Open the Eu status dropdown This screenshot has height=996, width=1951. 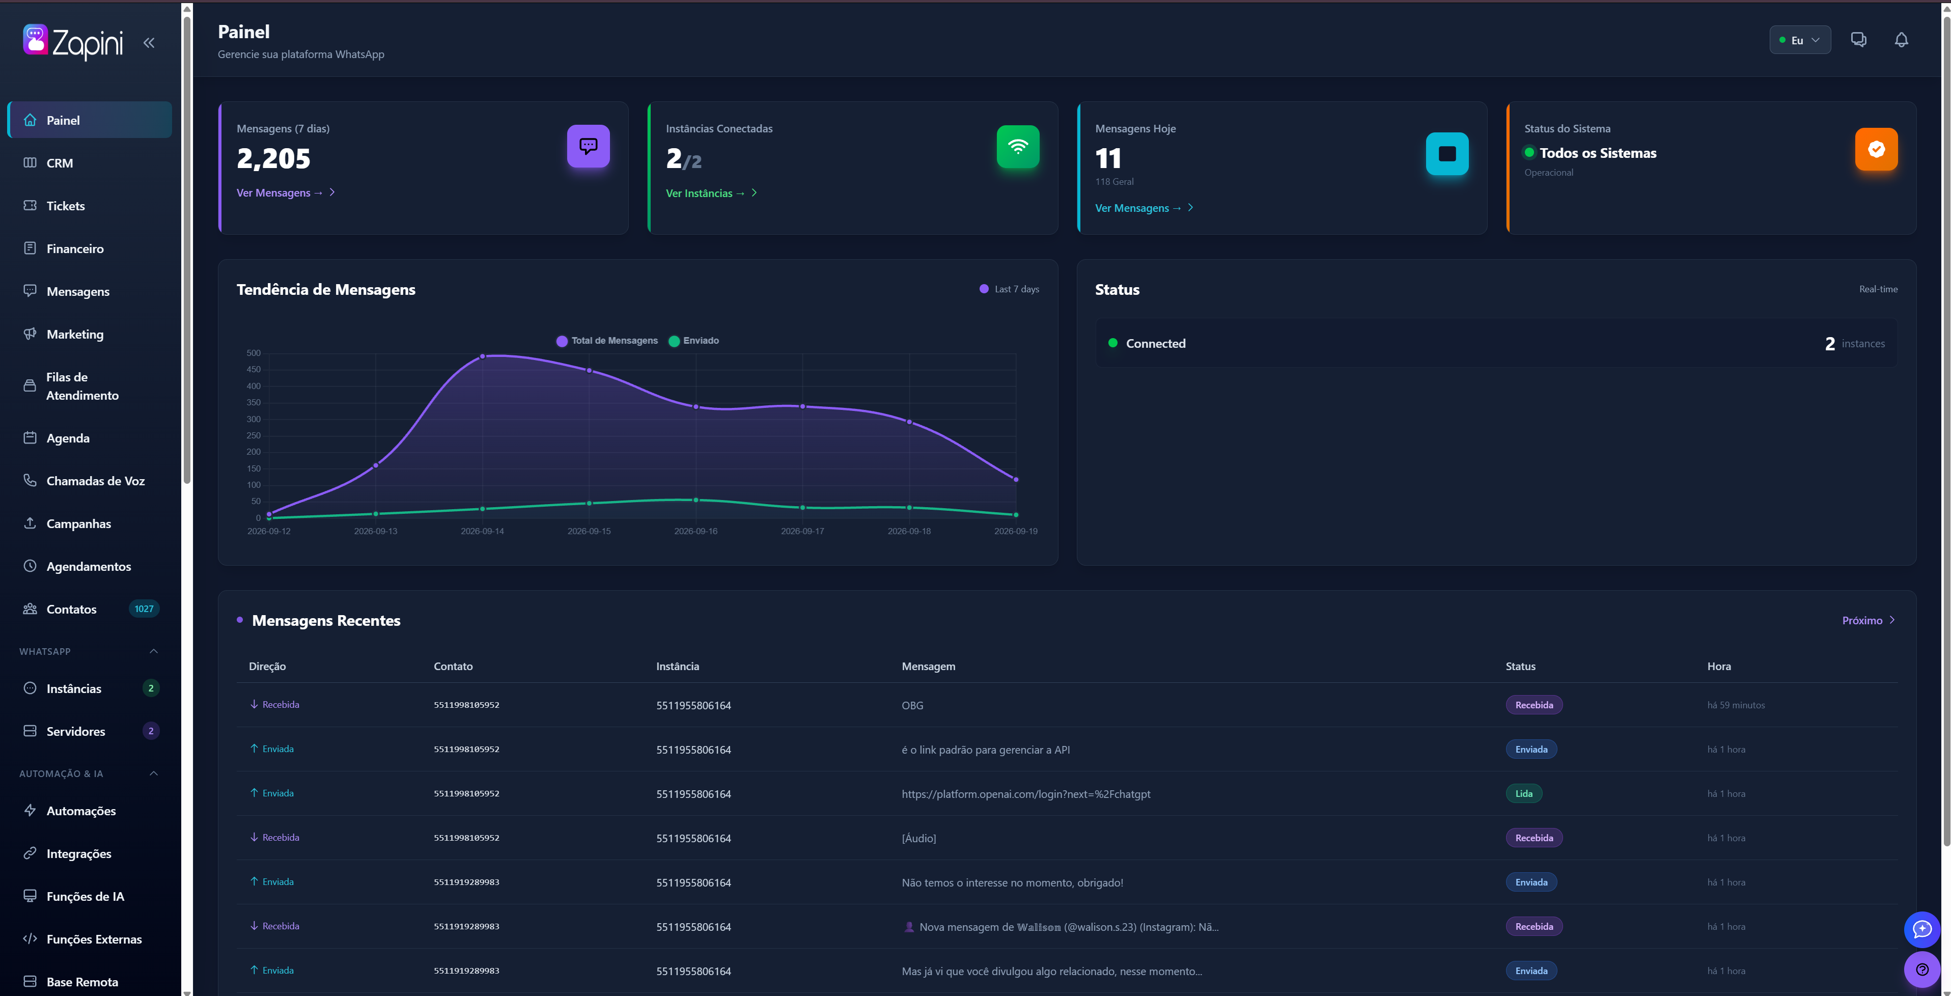click(x=1799, y=40)
